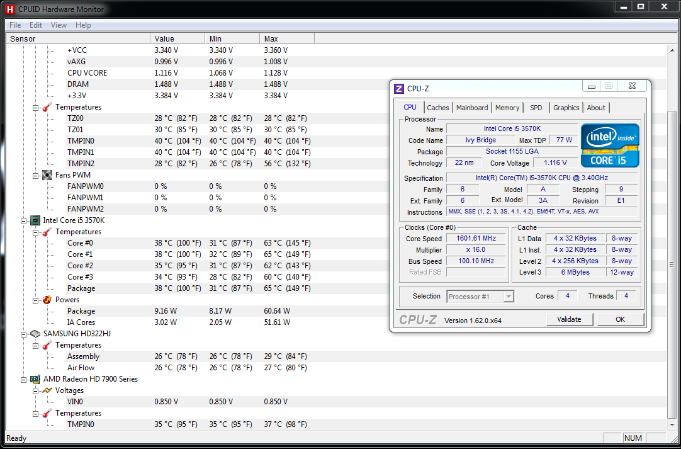Collapse the Temperatures node under SAMSUNG HD322HJ
Image resolution: width=681 pixels, height=449 pixels.
point(36,346)
